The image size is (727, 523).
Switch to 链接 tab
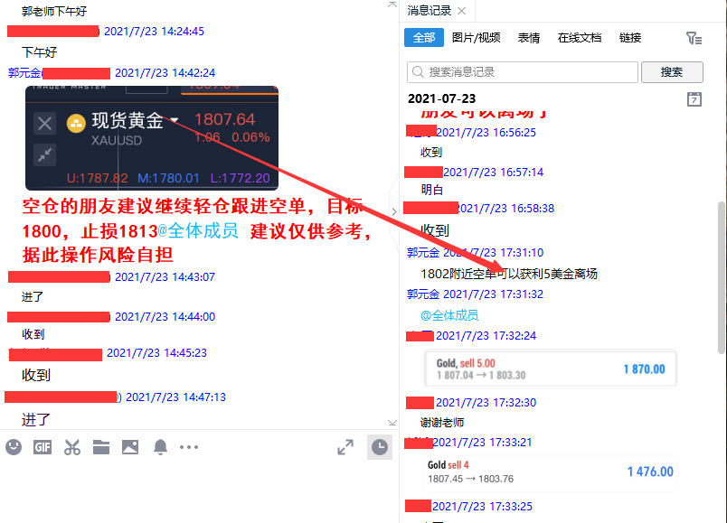(x=630, y=38)
